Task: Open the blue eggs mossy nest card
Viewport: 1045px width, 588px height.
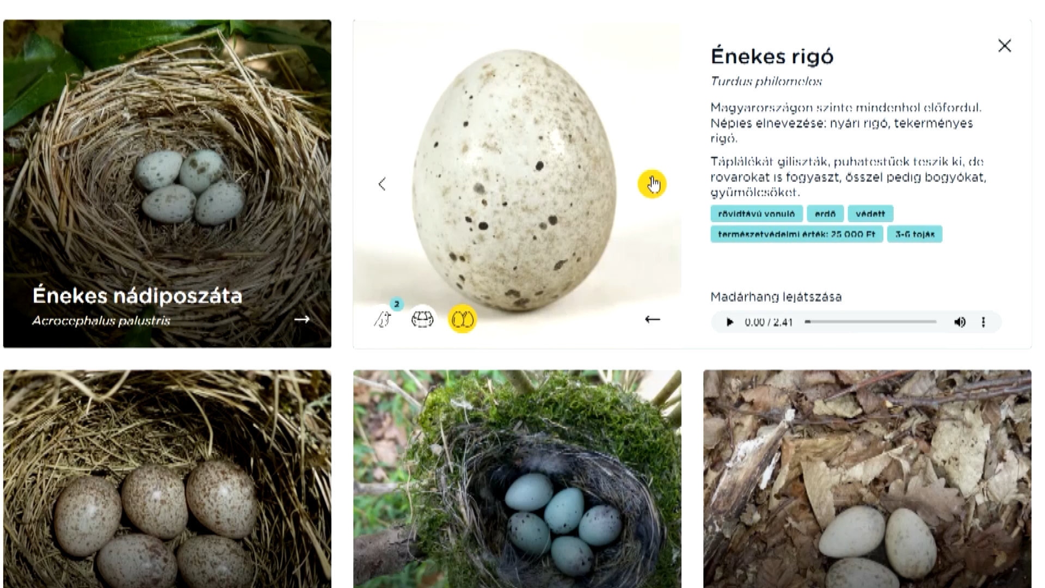Action: [x=517, y=479]
